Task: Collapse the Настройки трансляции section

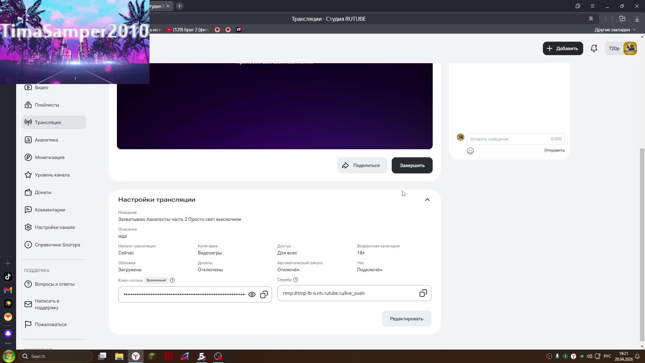Action: (427, 200)
